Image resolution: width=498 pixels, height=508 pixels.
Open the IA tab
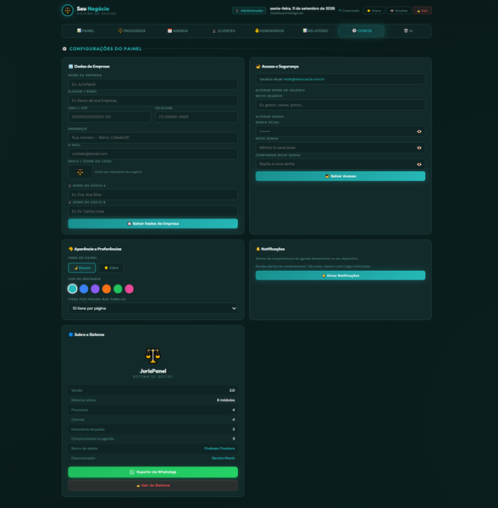[x=408, y=31]
